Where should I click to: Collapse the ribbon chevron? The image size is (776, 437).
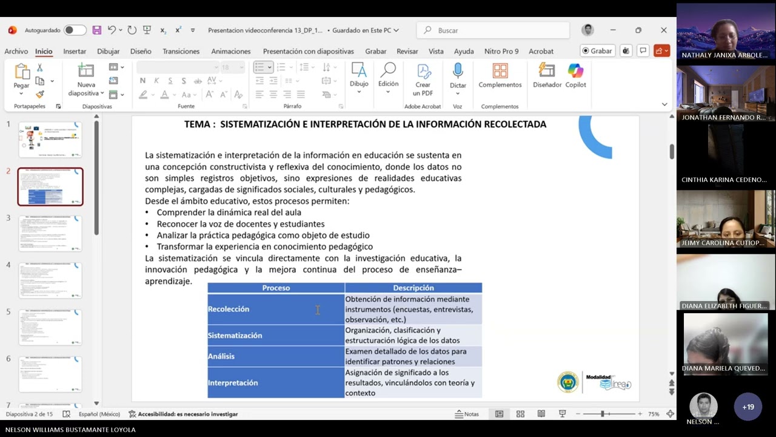coord(664,104)
